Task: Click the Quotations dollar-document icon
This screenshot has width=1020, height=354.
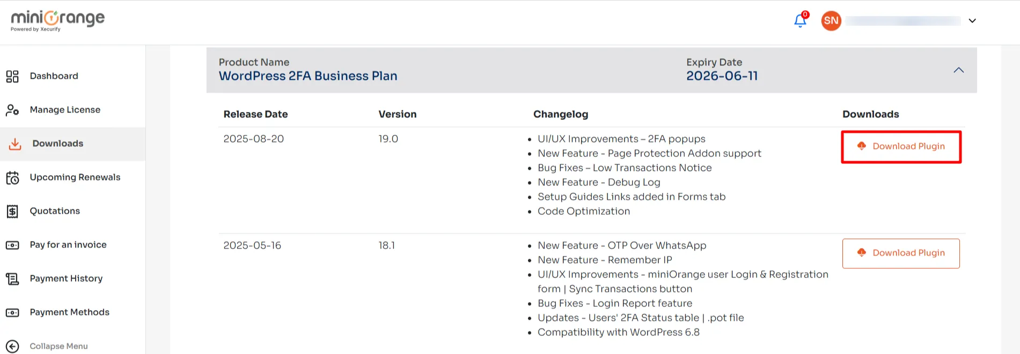Action: click(x=12, y=212)
